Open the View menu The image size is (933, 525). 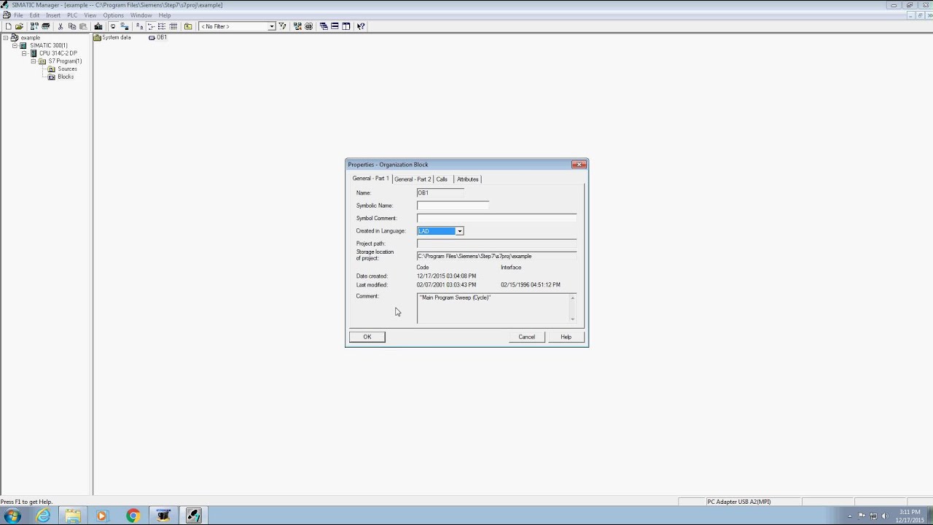(x=90, y=15)
